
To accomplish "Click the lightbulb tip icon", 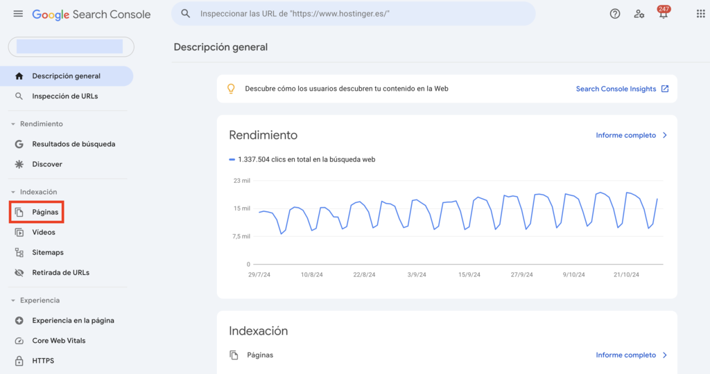I will 232,89.
